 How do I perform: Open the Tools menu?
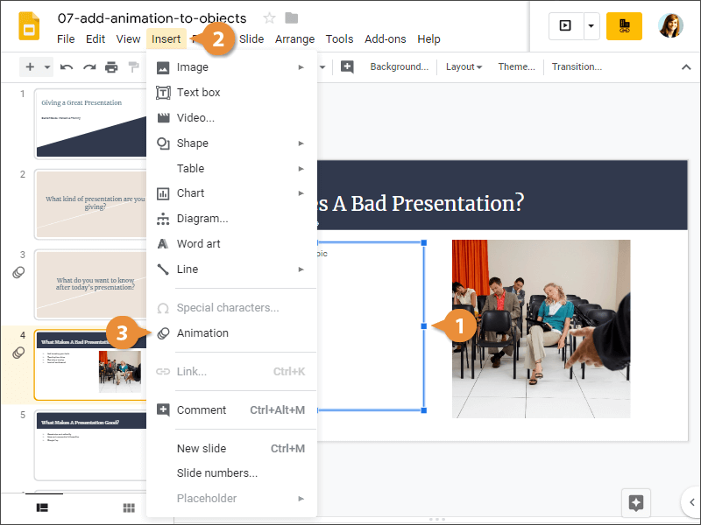[x=339, y=38]
